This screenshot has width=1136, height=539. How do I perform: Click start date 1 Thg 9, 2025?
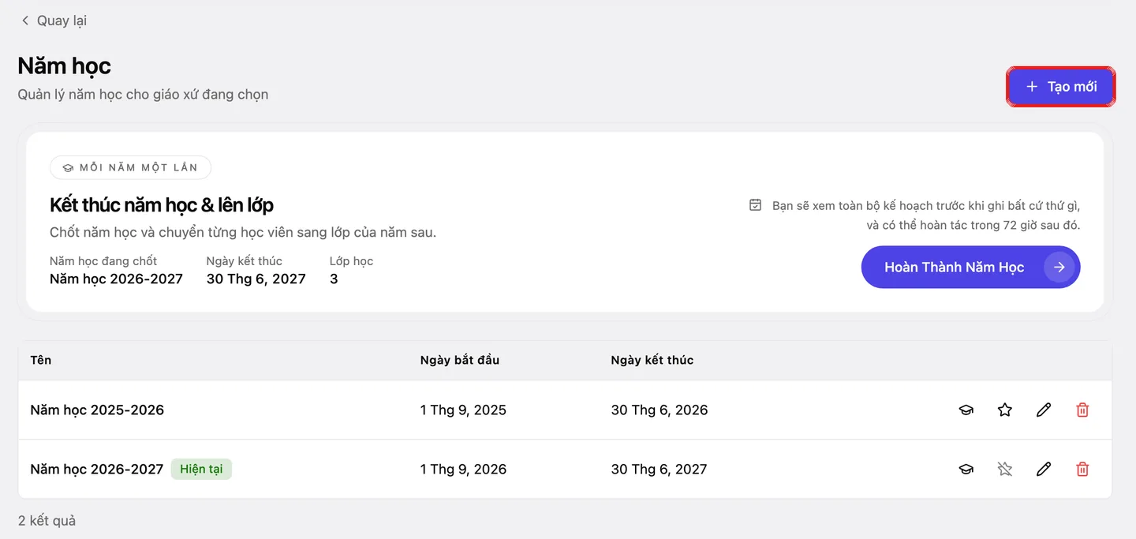point(463,410)
